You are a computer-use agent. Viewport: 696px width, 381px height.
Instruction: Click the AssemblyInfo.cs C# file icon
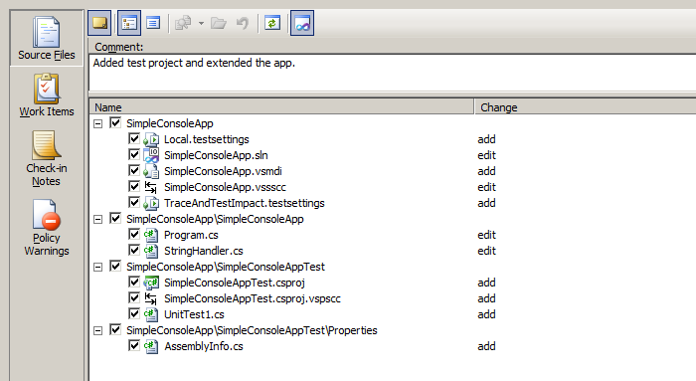point(151,346)
